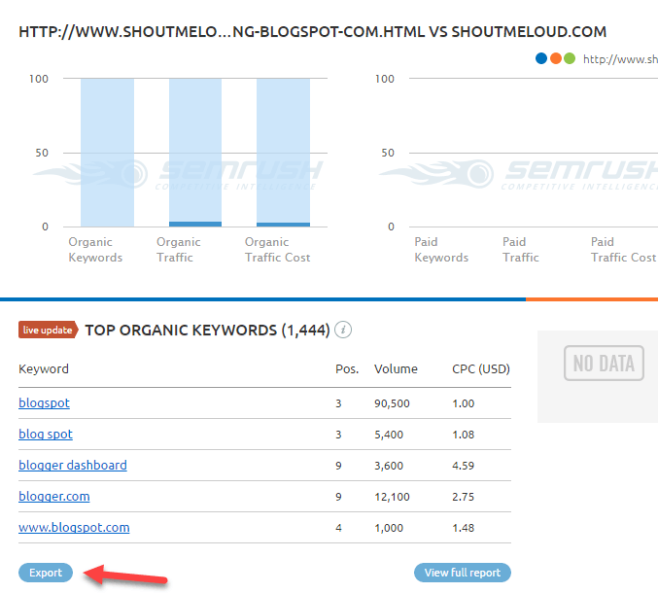Click volume value 12,100
Screen dimensions: 658x593
[392, 497]
